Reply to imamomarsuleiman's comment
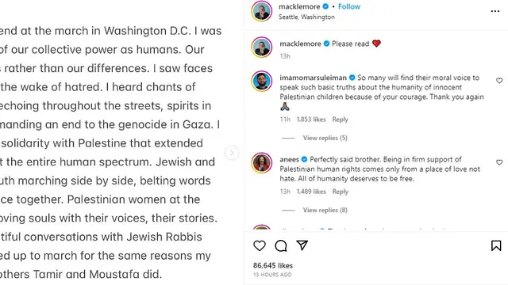The image size is (508, 285). [340, 120]
